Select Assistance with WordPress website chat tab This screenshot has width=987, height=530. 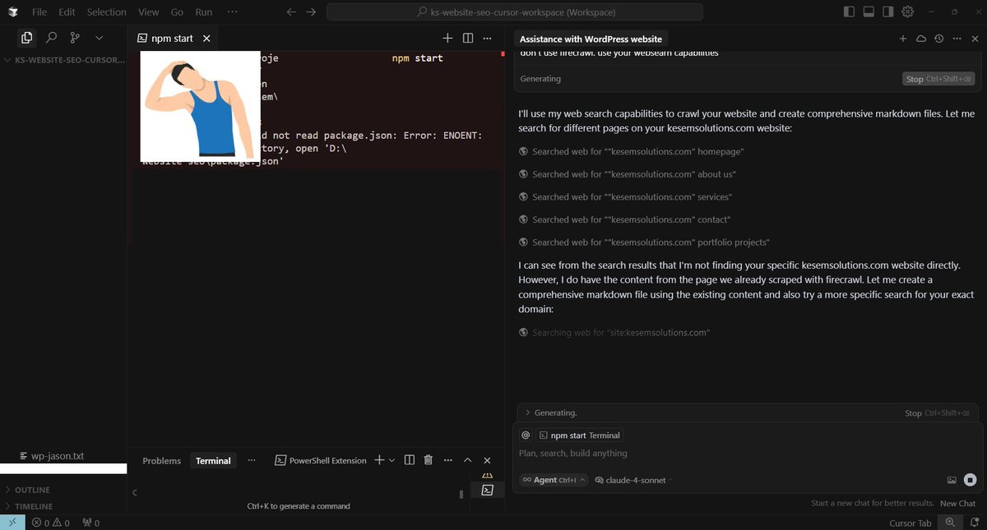click(591, 39)
